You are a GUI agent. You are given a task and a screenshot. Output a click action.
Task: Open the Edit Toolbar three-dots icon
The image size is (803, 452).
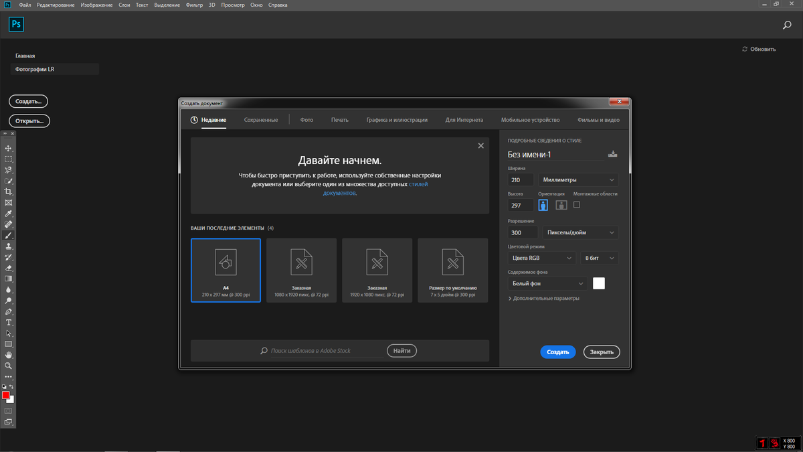9,377
